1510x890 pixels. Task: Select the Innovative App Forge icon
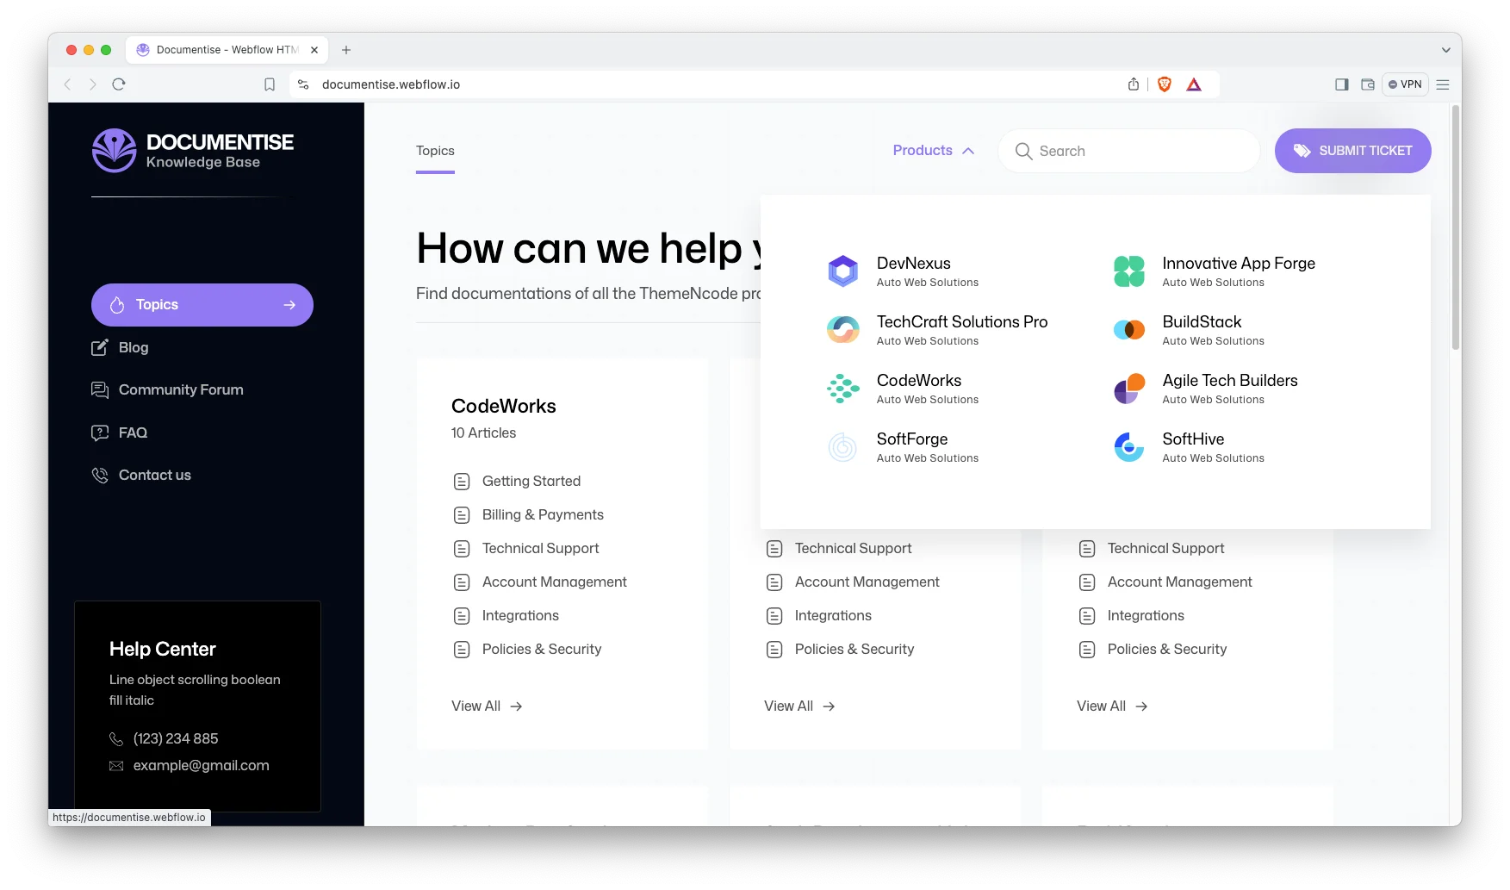pos(1128,271)
